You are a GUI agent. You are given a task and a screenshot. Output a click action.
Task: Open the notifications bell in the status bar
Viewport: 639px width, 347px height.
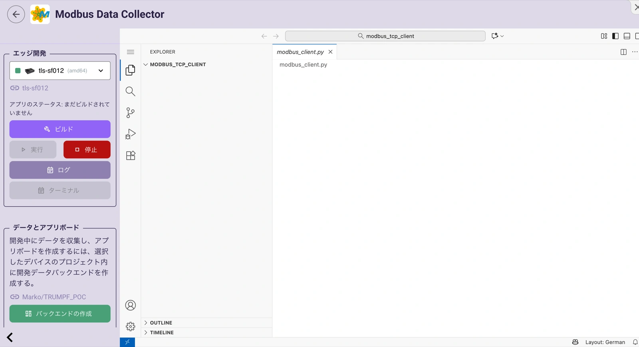pos(635,342)
